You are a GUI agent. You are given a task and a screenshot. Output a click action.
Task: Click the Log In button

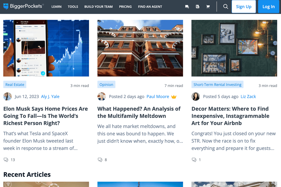(268, 7)
